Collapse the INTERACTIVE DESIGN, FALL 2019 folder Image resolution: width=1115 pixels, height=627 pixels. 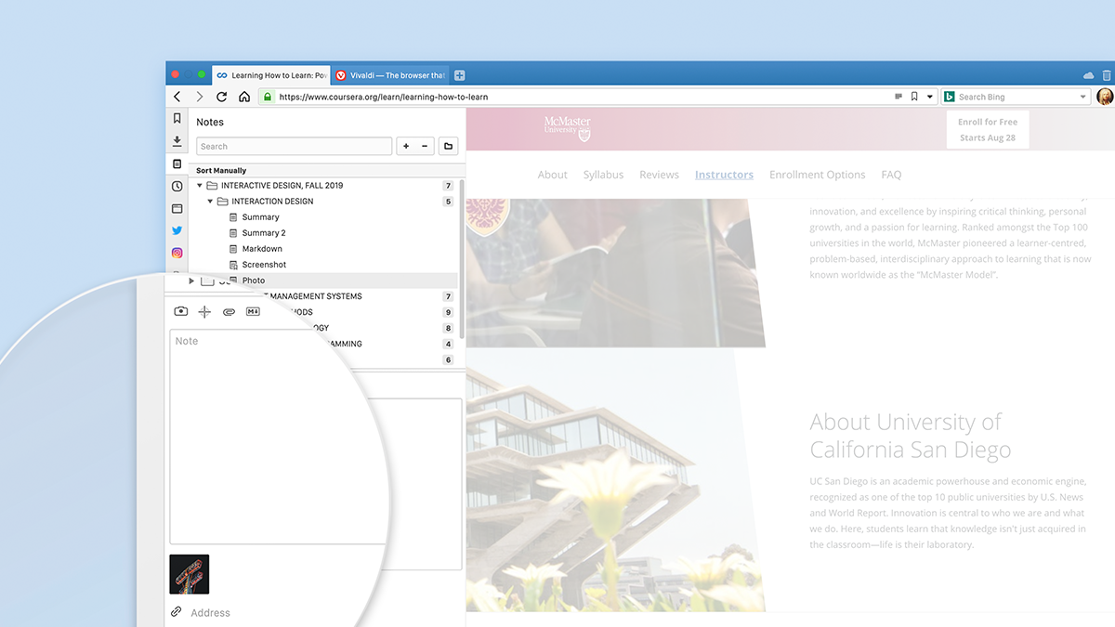(x=200, y=186)
